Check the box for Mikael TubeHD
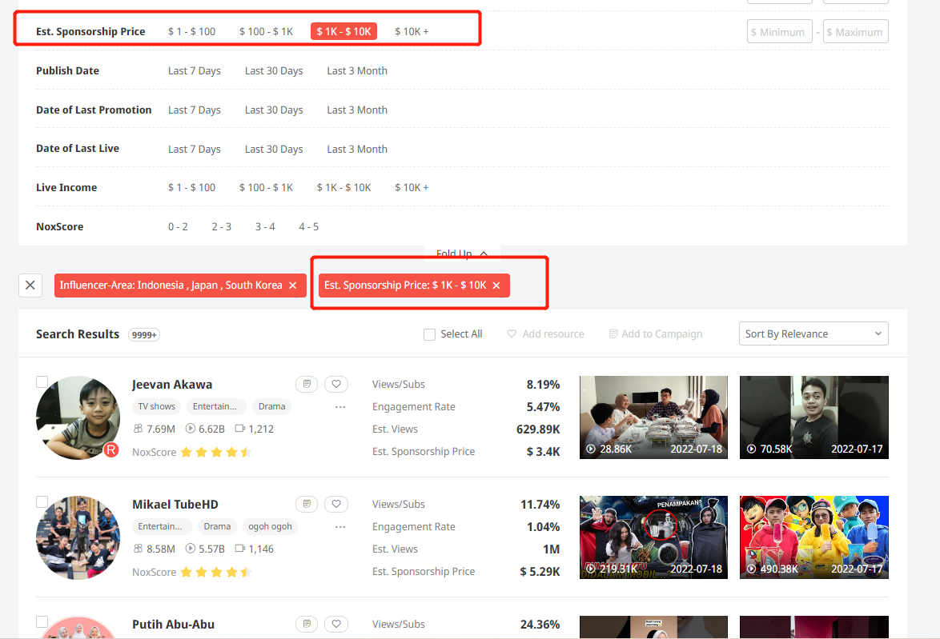Image resolution: width=940 pixels, height=639 pixels. click(42, 501)
